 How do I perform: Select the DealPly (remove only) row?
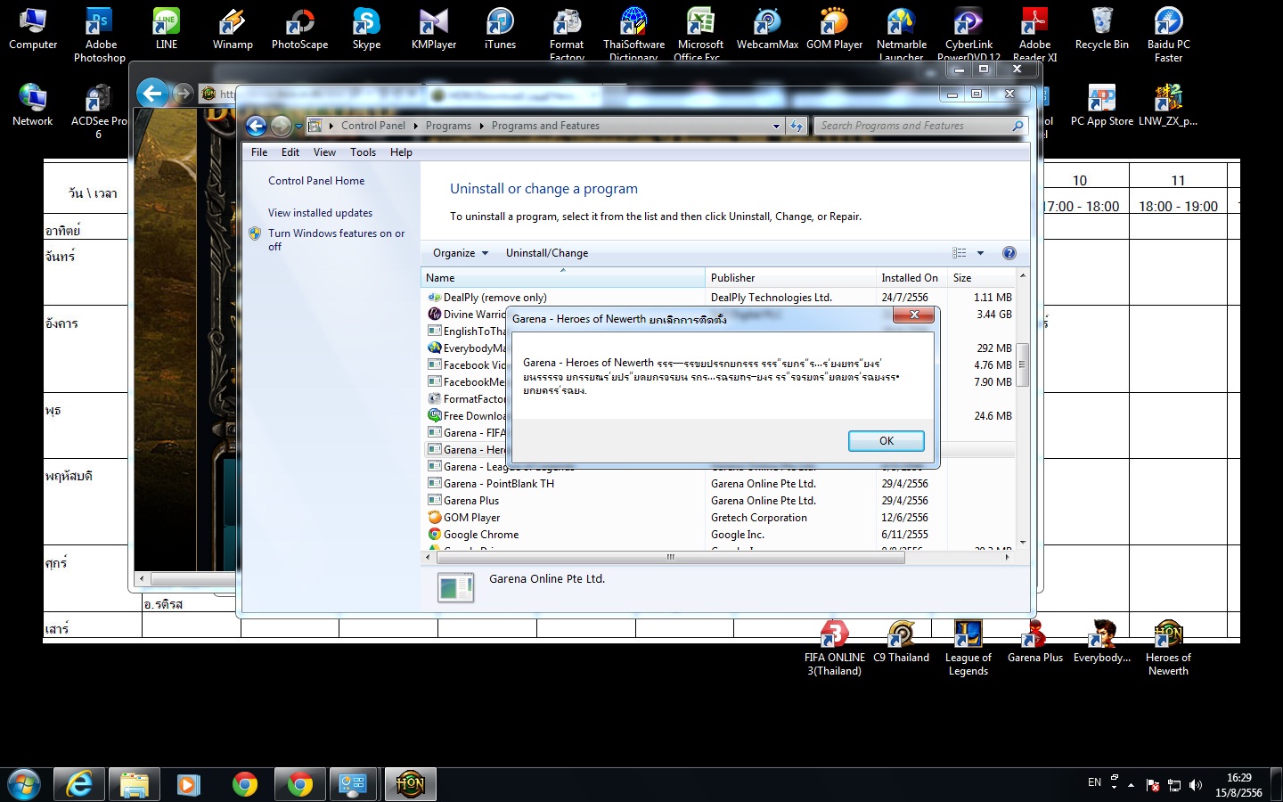tap(718, 298)
